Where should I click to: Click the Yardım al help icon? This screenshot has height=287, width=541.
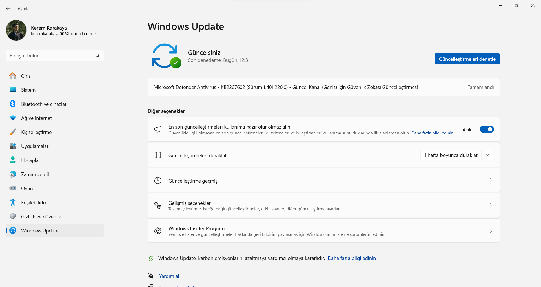pos(150,276)
